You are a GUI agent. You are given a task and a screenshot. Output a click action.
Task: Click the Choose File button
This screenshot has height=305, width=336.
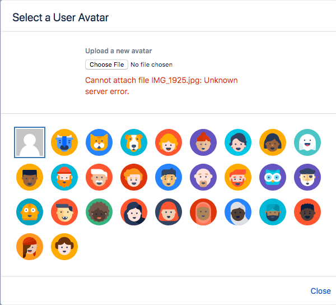tap(106, 64)
